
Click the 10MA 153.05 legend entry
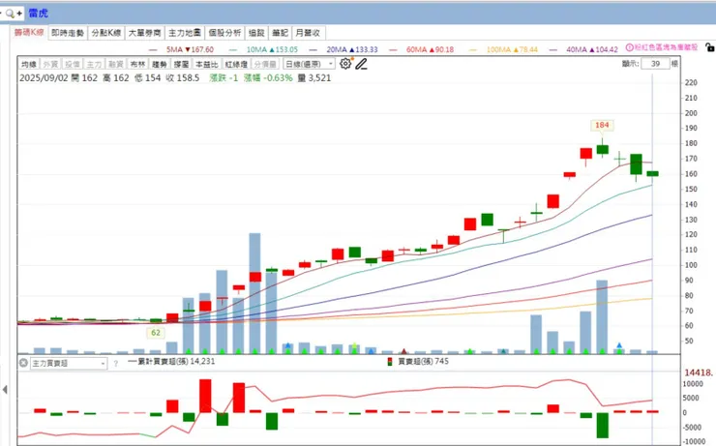[x=272, y=49]
